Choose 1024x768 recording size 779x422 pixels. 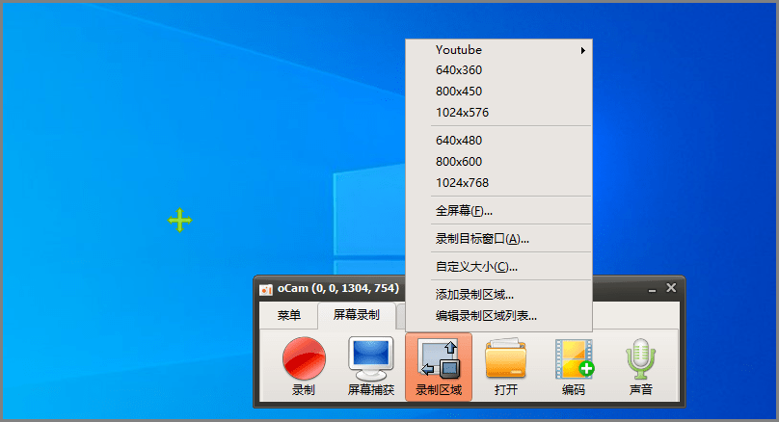498,183
